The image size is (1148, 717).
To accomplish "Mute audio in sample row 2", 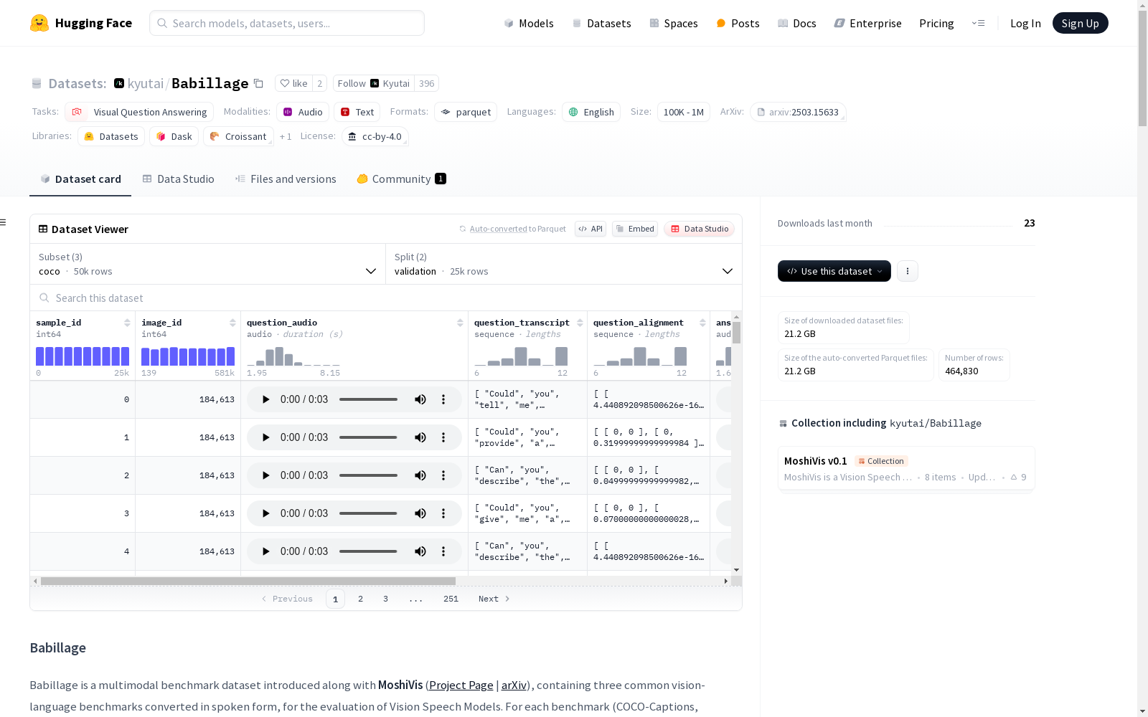I will coord(420,475).
